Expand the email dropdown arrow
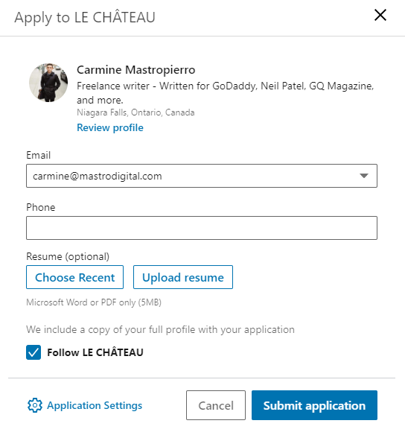Image resolution: width=405 pixels, height=438 pixels. coord(364,176)
